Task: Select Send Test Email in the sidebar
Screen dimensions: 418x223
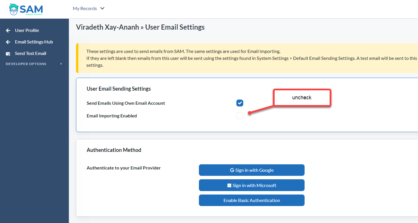Action: [x=31, y=54]
